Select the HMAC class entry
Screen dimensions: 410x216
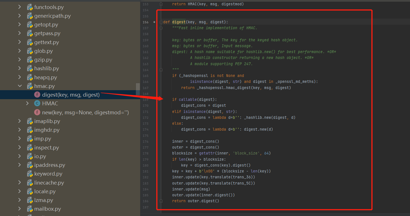pos(50,103)
